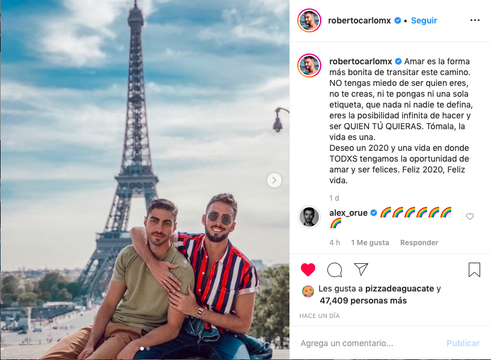The width and height of the screenshot is (491, 360).
Task: Share post via paper plane icon
Action: [361, 269]
